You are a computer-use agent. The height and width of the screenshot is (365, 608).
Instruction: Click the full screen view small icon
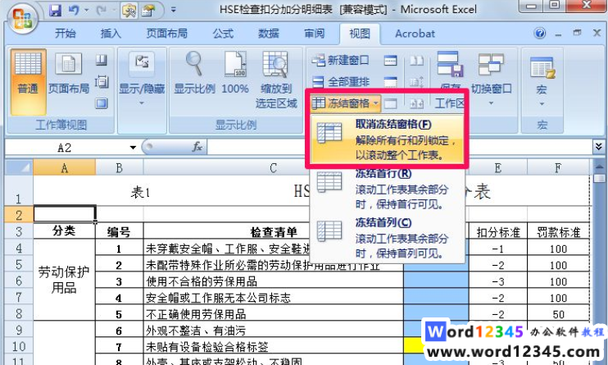coord(102,103)
